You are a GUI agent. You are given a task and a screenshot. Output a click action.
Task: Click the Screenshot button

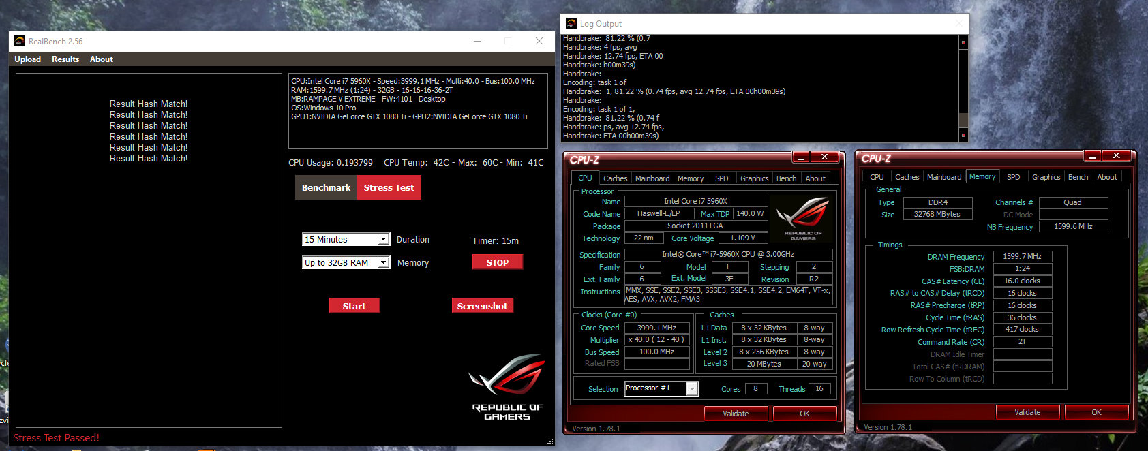[482, 306]
